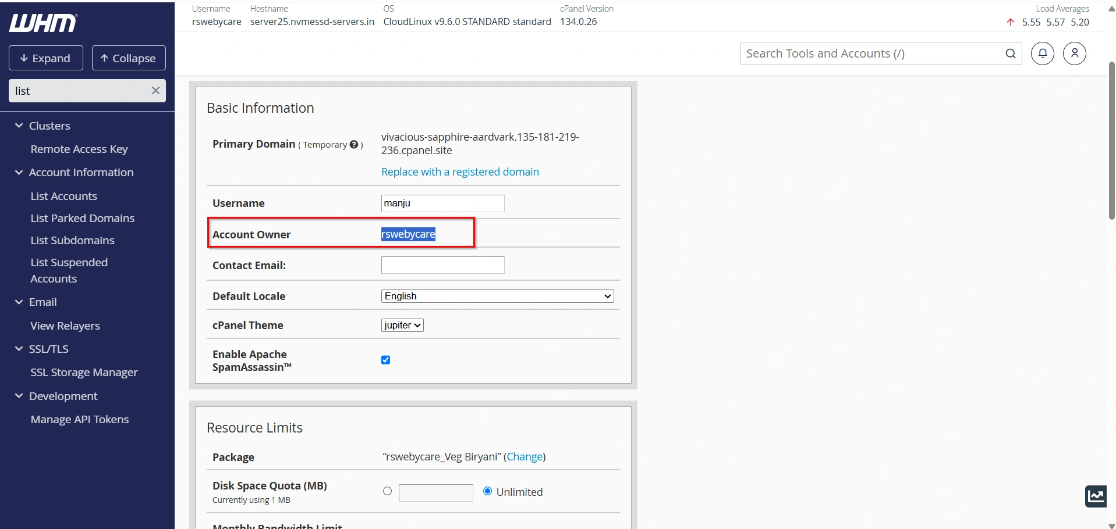
Task: Collapse the Account Information section
Action: (x=19, y=173)
